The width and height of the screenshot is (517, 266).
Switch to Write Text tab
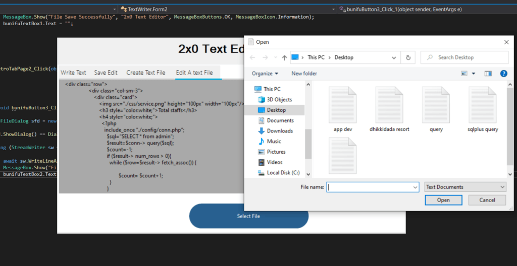tap(73, 73)
